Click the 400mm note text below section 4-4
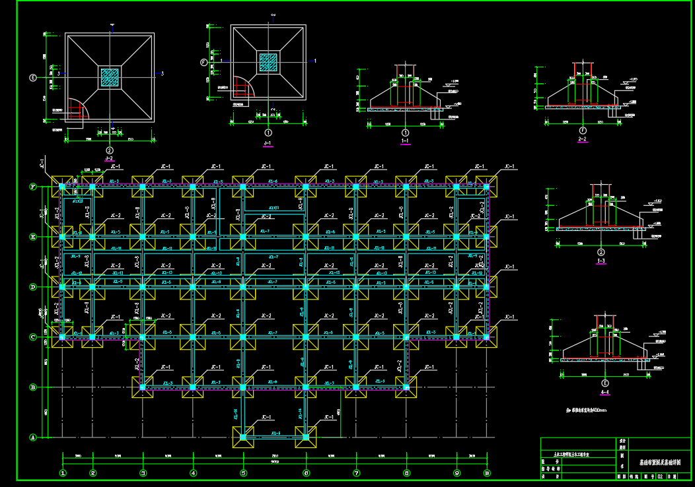The height and width of the screenshot is (487, 695). [587, 410]
